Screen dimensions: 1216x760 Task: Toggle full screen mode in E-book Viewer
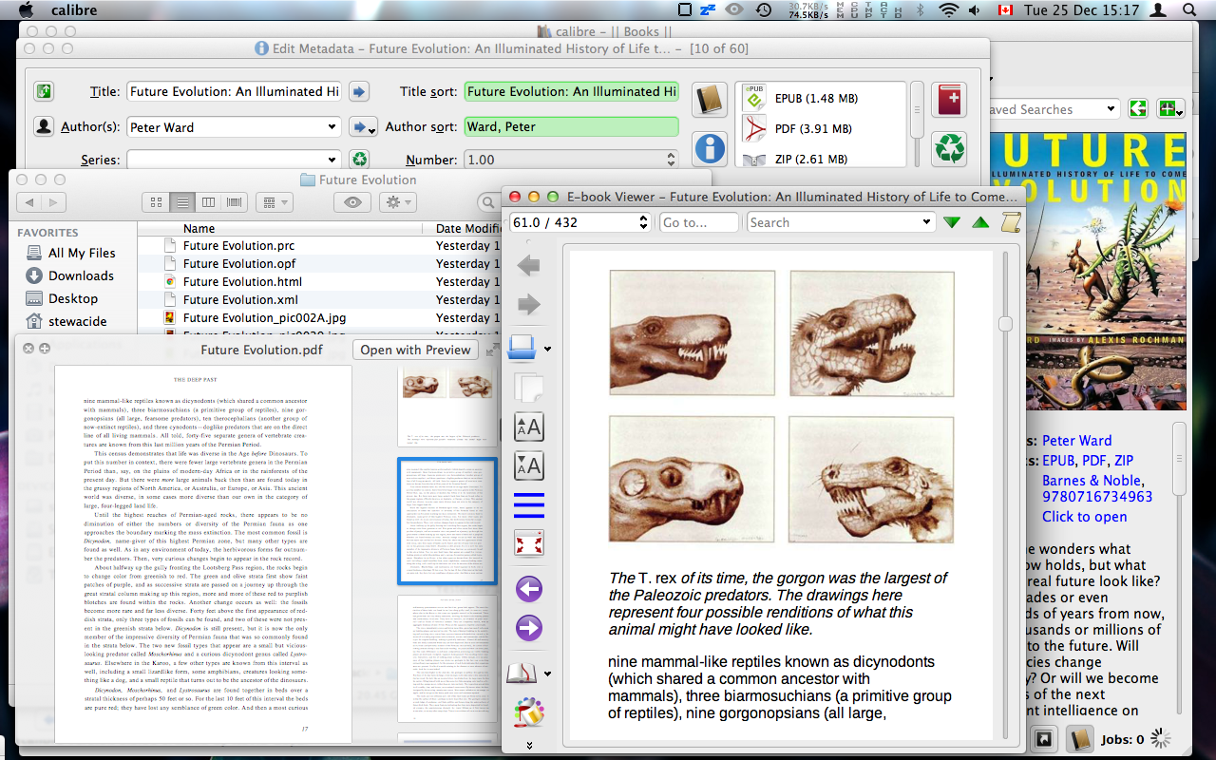click(x=528, y=543)
